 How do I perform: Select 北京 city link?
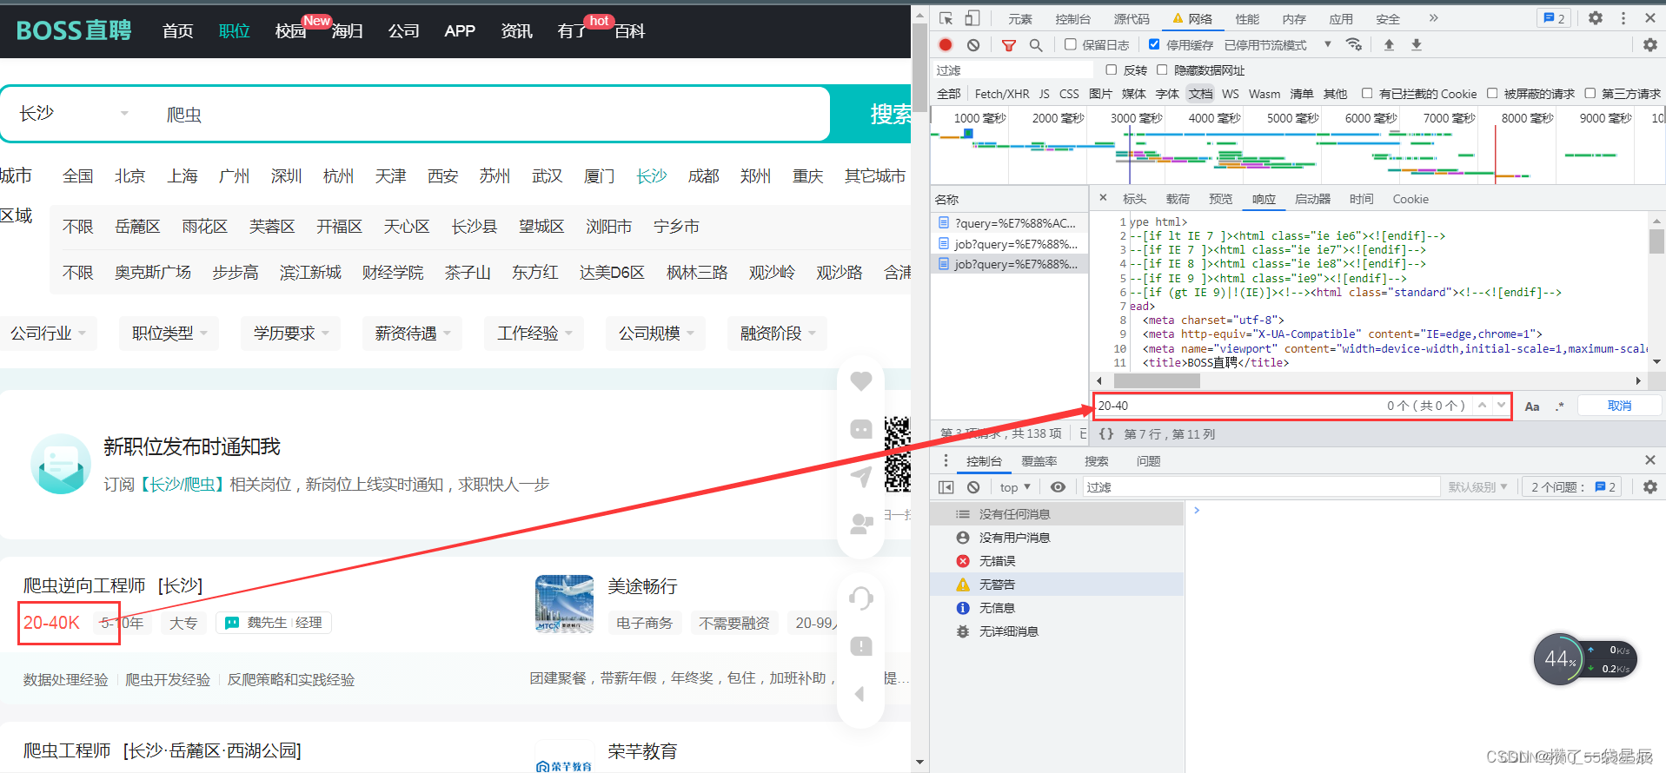tap(130, 176)
